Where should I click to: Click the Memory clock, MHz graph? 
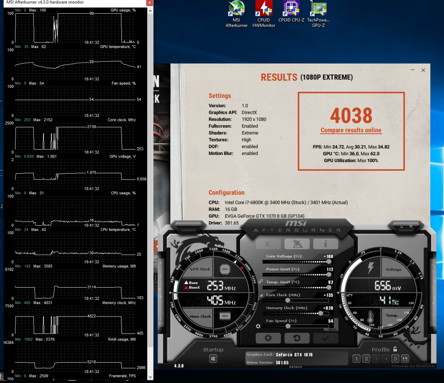(x=75, y=320)
